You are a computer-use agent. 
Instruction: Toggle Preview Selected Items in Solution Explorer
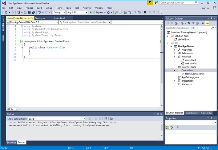click(x=207, y=23)
